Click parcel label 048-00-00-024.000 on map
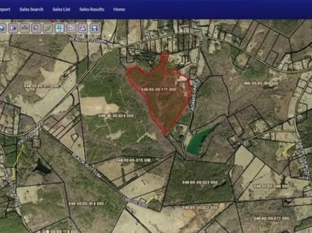The width and height of the screenshot is (312, 233). pos(116,116)
